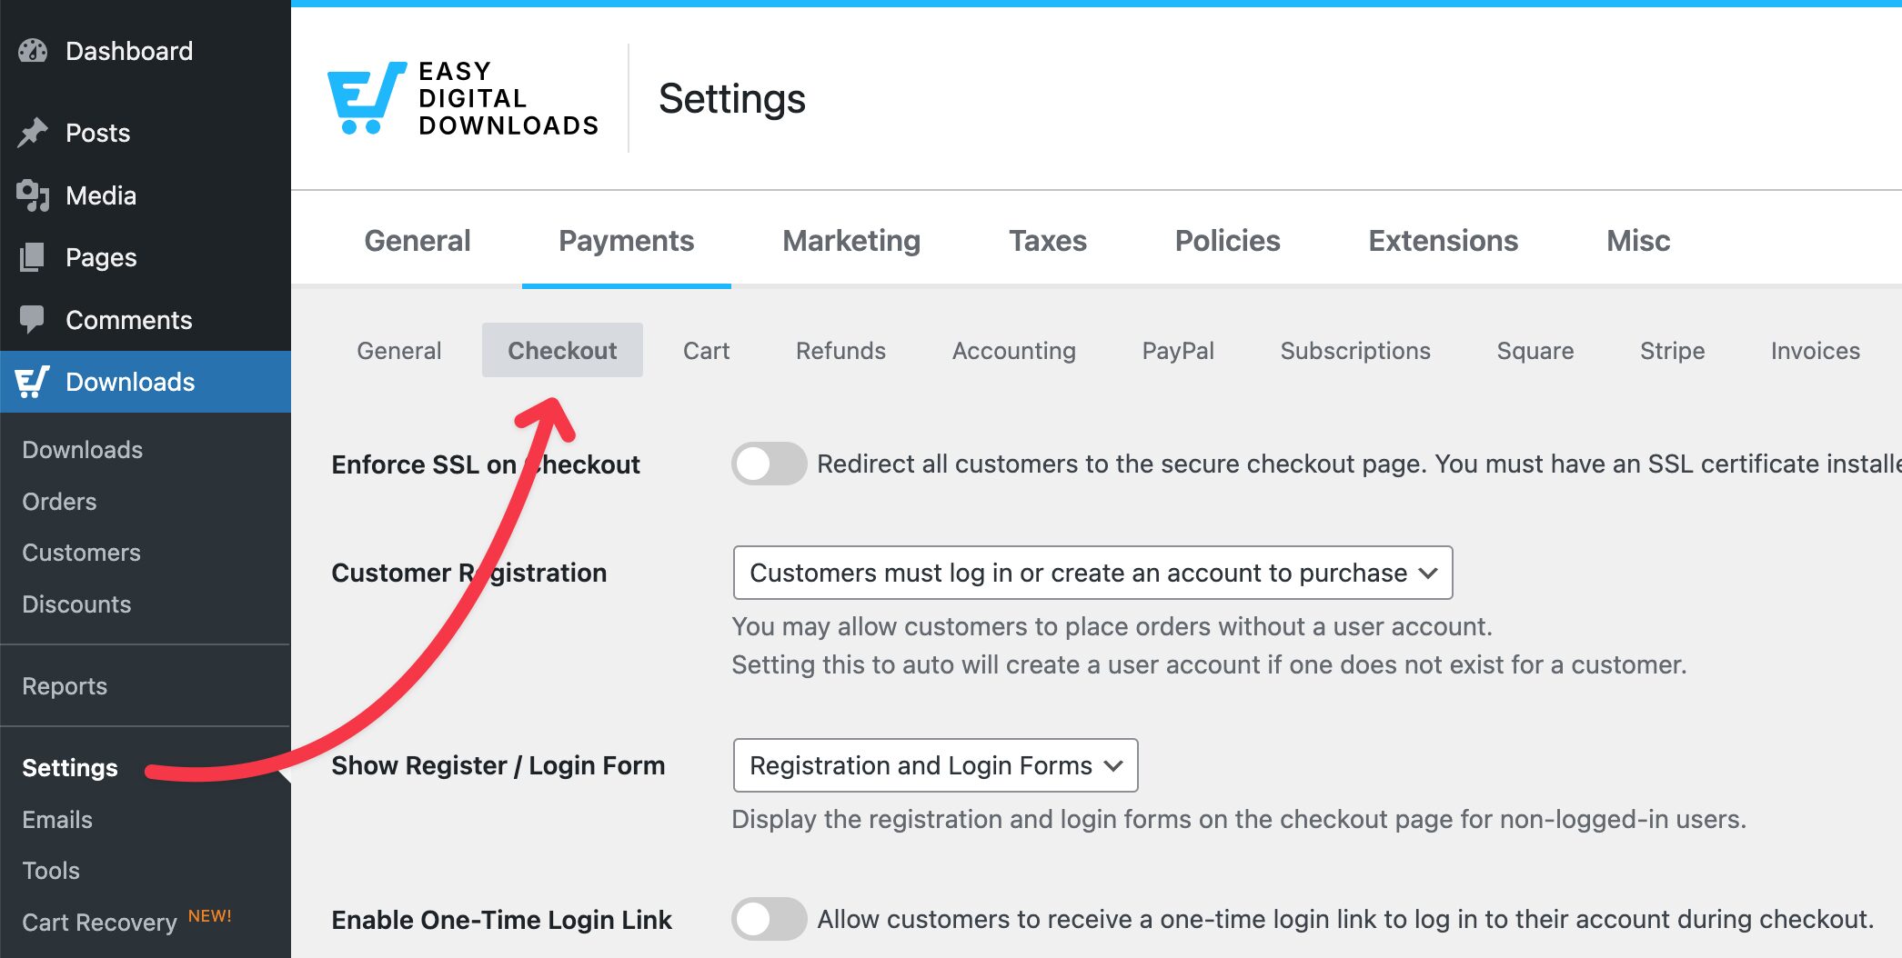Open the Customers submenu link
This screenshot has height=958, width=1902.
pyautogui.click(x=81, y=553)
